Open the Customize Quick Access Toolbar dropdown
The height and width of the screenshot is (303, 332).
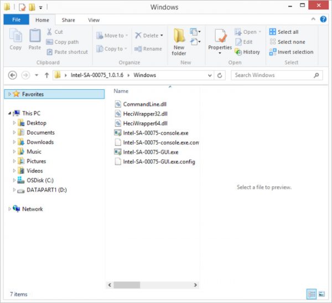pos(40,8)
